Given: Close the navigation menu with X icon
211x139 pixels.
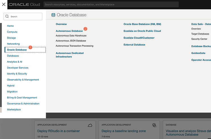Looking at the screenshot, I should point(4,4).
